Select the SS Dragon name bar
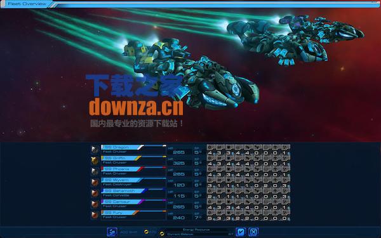Viewport: 381px width, 238px height. click(x=122, y=147)
